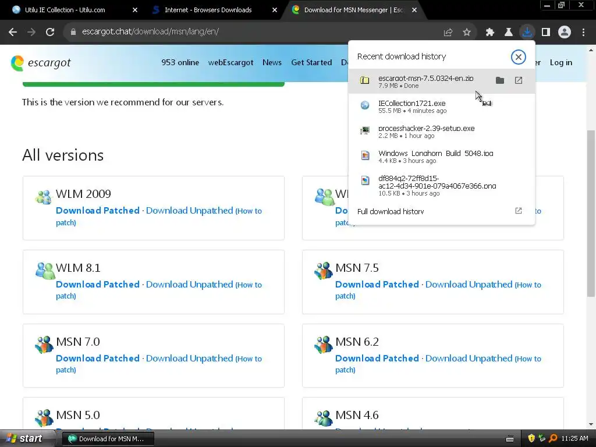This screenshot has width=596, height=447.
Task: Click the browser forward arrow
Action: tap(31, 32)
